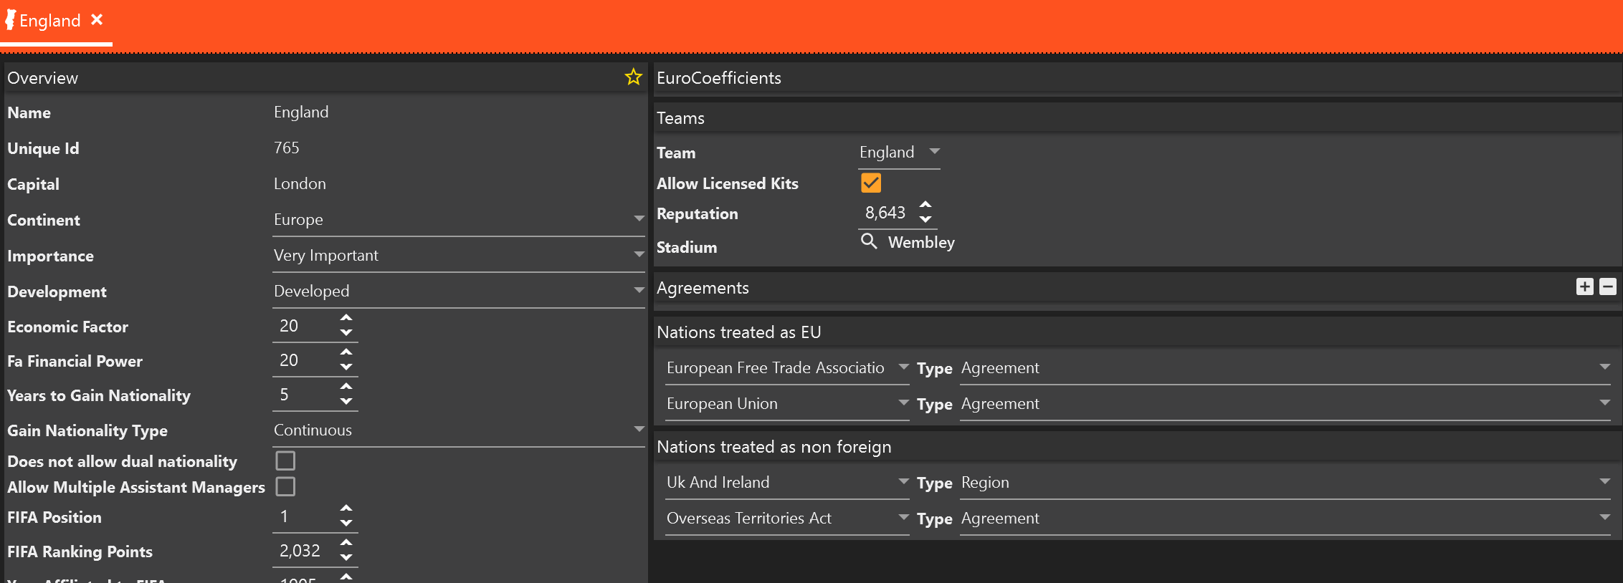
Task: Click the Stadium search magnifier icon
Action: click(868, 241)
